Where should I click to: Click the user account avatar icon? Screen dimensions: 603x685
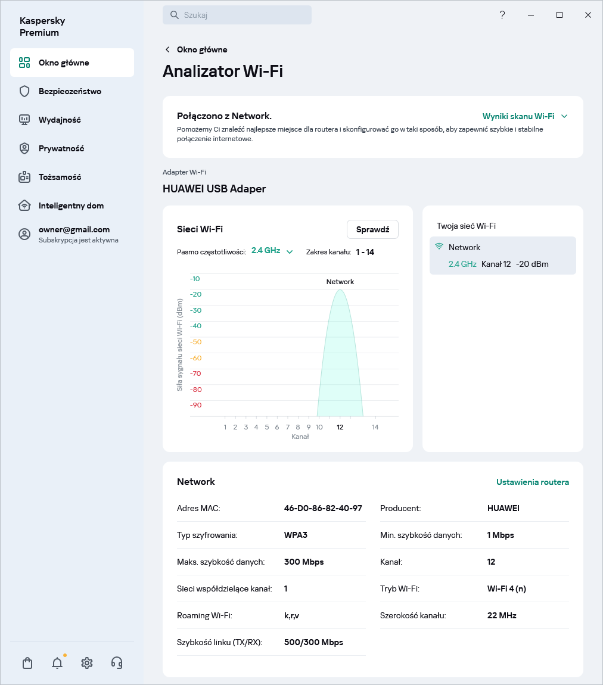pyautogui.click(x=24, y=234)
